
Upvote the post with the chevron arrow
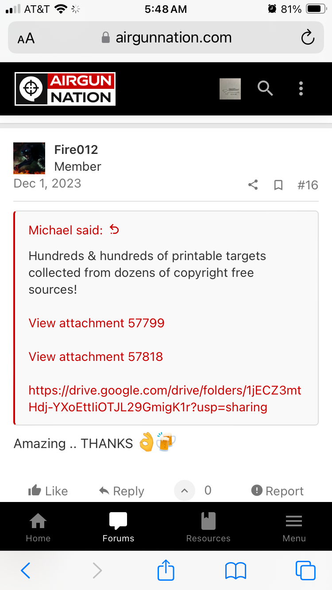tap(185, 490)
